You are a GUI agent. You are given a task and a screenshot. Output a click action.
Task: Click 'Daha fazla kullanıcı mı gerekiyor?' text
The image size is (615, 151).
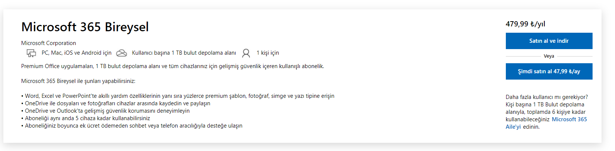[547, 97]
